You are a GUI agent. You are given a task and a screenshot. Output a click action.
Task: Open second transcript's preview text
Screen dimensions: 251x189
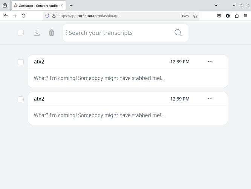pos(99,115)
